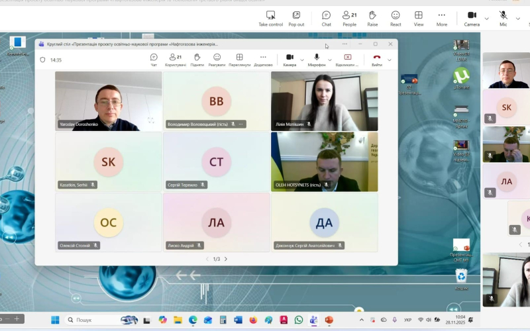Open React emoji options in the top toolbar

point(396,18)
